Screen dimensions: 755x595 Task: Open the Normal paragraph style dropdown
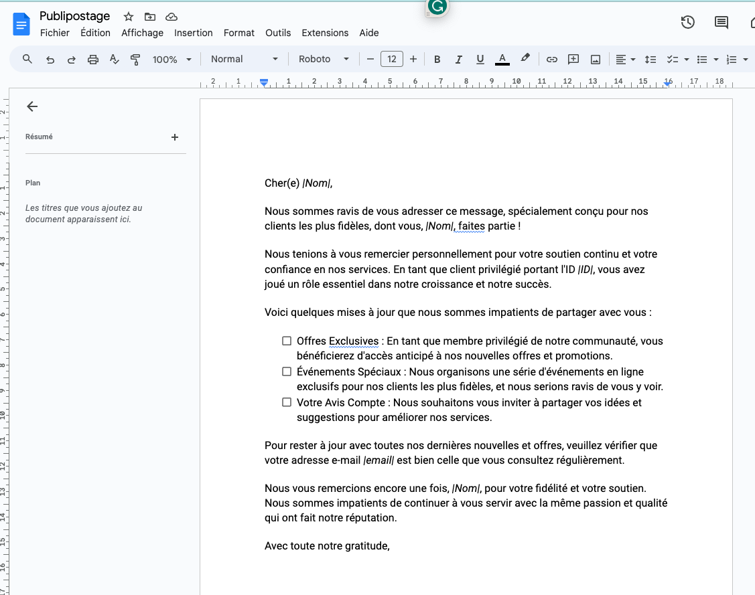[244, 59]
